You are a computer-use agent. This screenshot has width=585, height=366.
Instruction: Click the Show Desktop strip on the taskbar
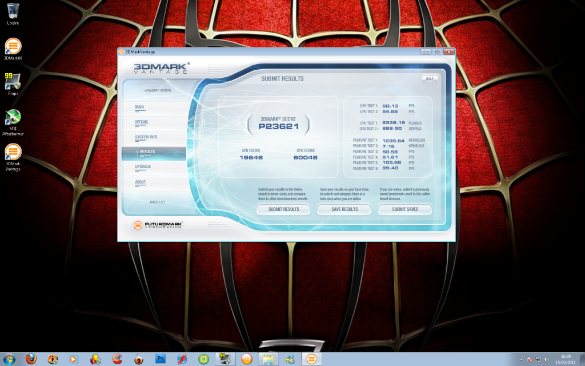582,359
